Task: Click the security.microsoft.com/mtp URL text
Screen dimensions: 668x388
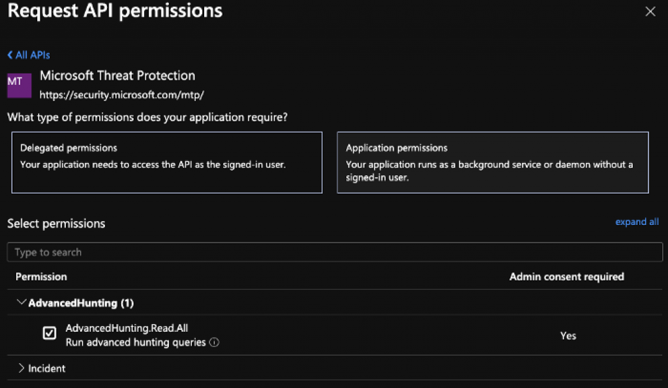Action: (122, 95)
